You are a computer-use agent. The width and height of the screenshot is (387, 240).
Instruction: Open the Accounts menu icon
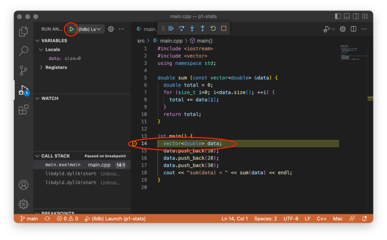point(23,185)
